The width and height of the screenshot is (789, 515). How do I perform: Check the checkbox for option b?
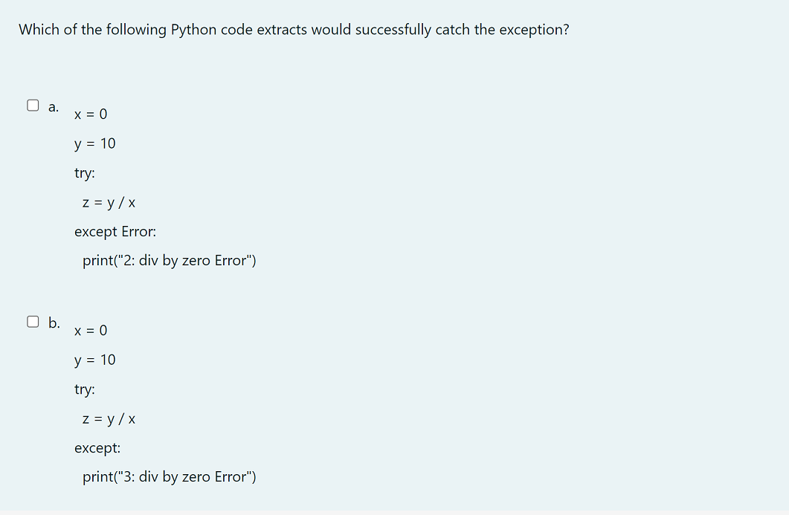click(33, 322)
